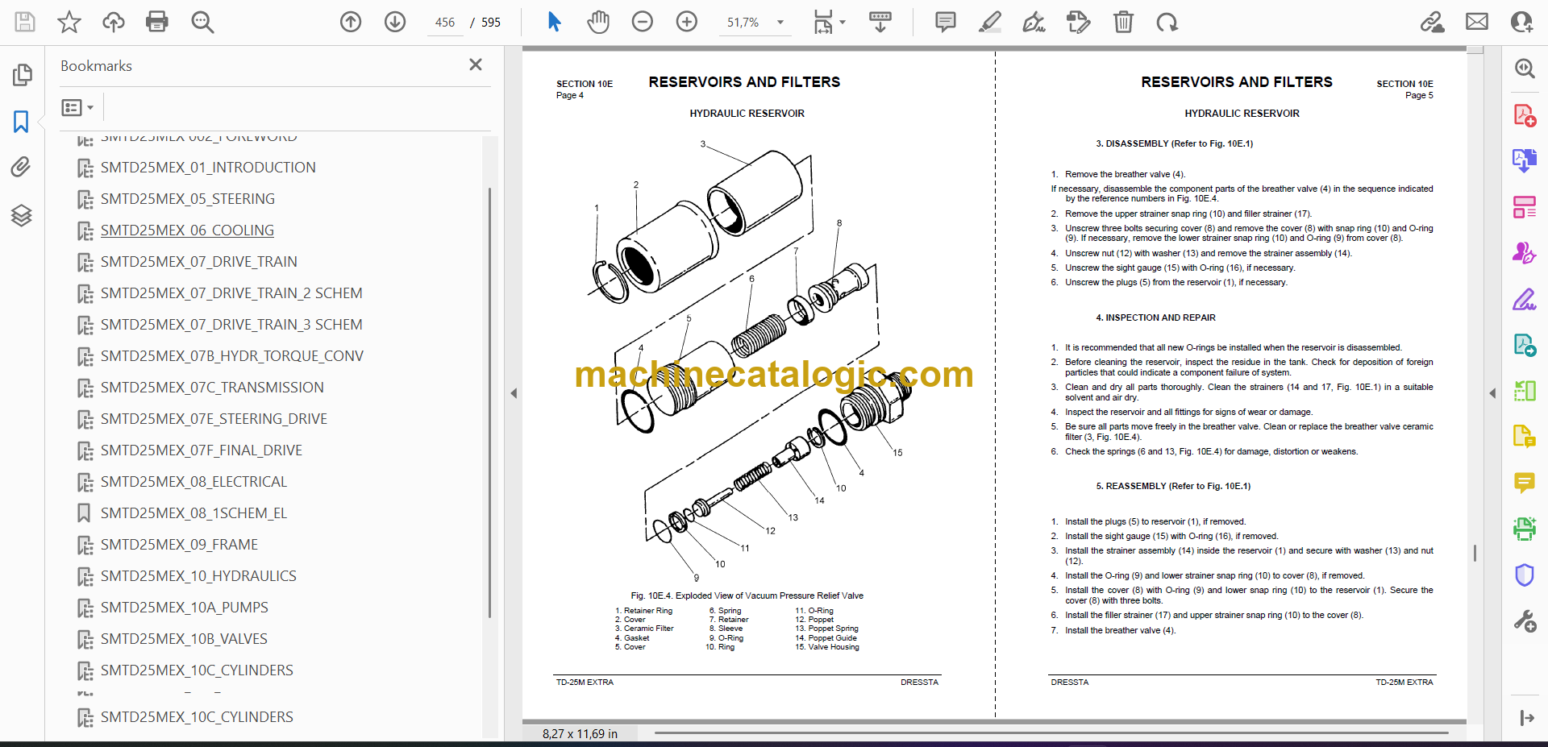Zoom out with the minus button
1548x747 pixels.
pyautogui.click(x=643, y=22)
